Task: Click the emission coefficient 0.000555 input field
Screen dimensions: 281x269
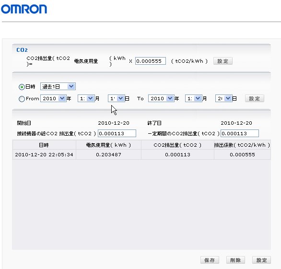Action: pyautogui.click(x=151, y=61)
